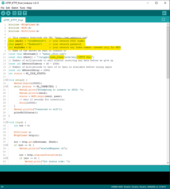Collapse the setup() function fold marker
Screen dimensions: 170x189
(x=6, y=80)
